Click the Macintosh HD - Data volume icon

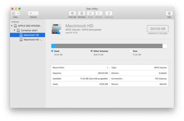coord(21,40)
